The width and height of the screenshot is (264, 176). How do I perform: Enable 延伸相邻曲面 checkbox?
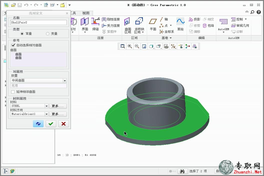pyautogui.click(x=13, y=92)
